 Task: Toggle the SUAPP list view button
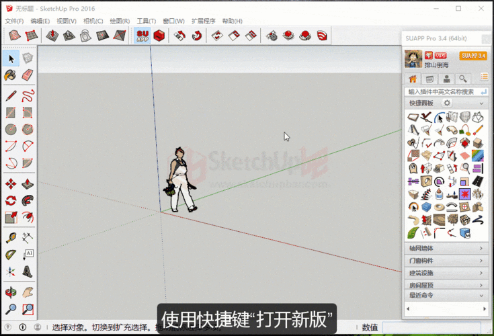click(x=484, y=79)
